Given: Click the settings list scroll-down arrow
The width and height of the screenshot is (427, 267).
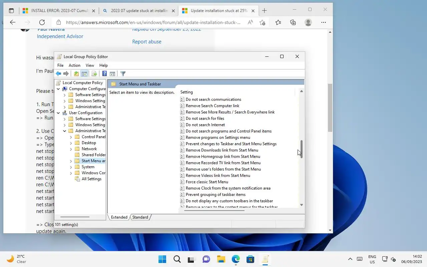Looking at the screenshot, I should (x=302, y=205).
